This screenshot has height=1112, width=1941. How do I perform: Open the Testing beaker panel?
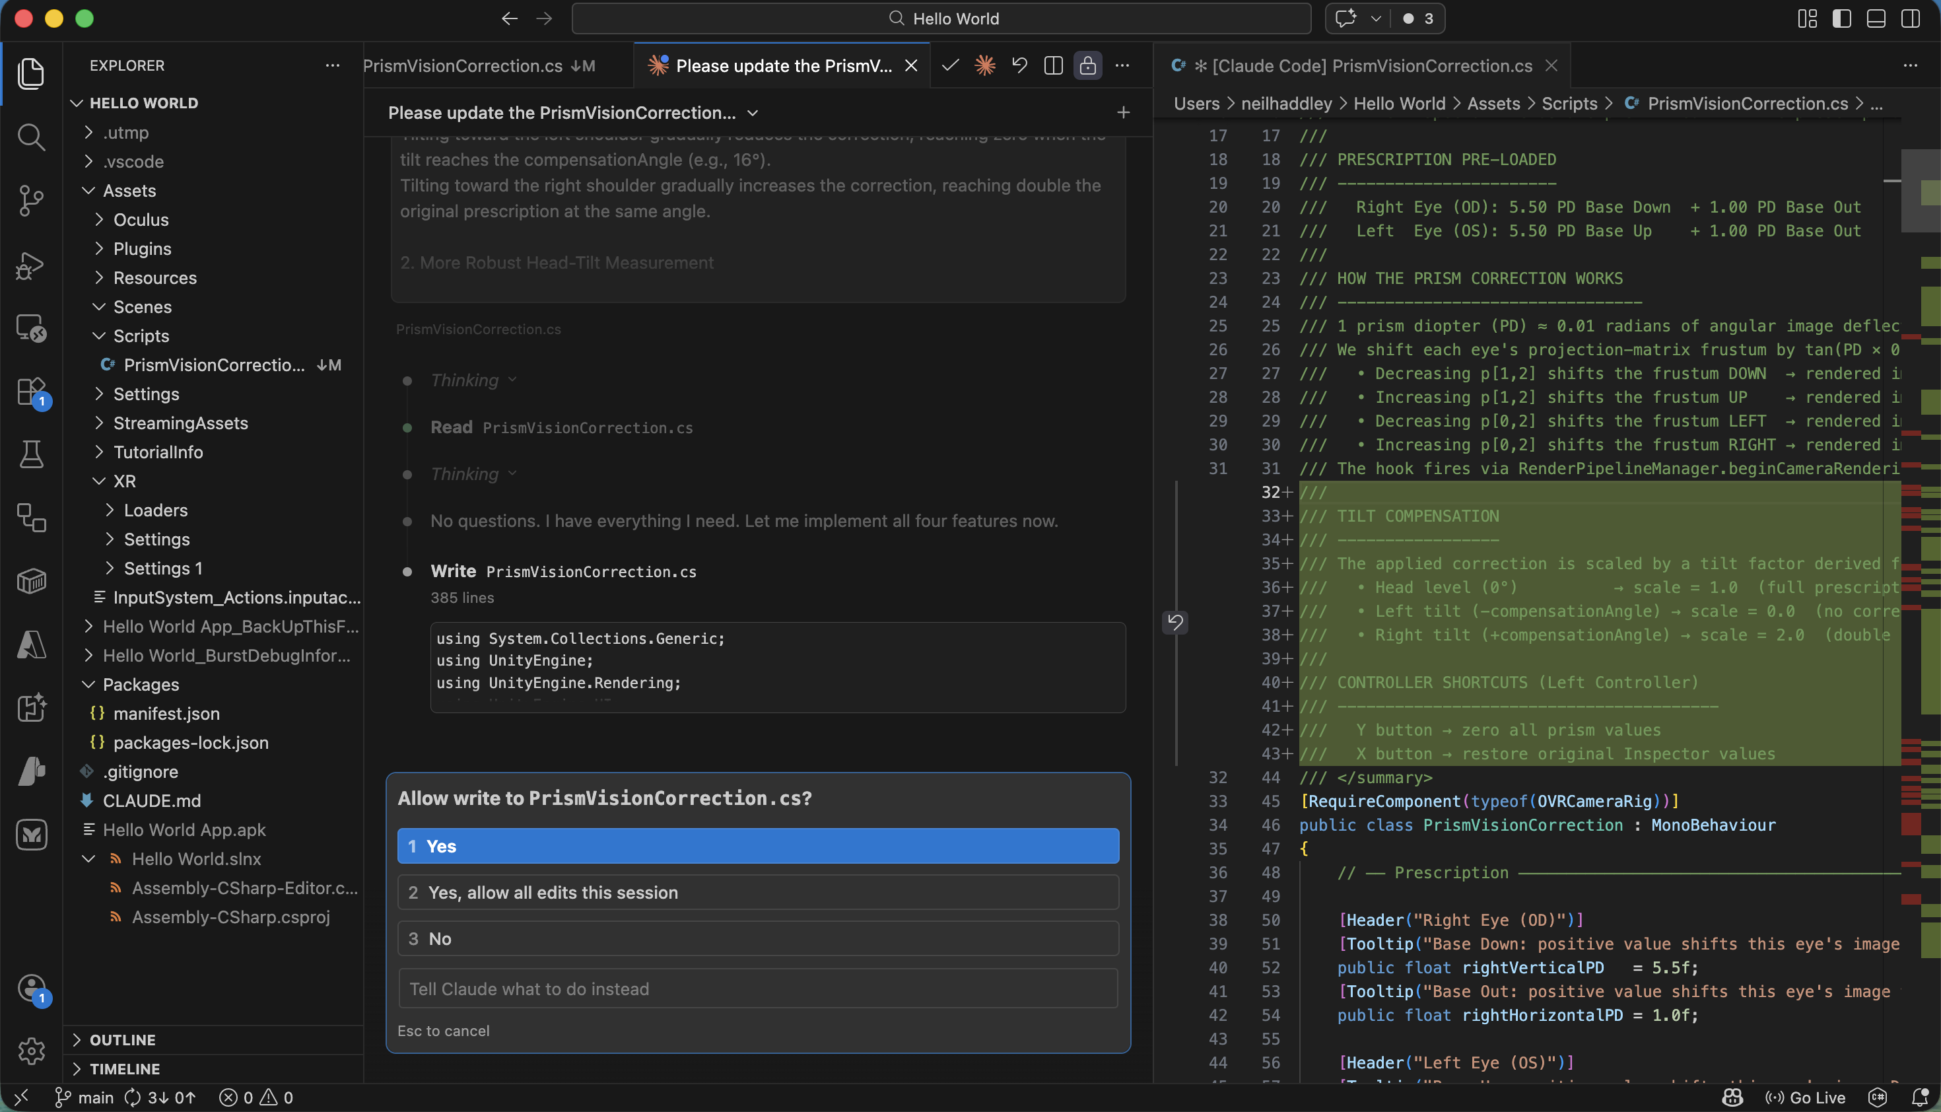pos(31,454)
